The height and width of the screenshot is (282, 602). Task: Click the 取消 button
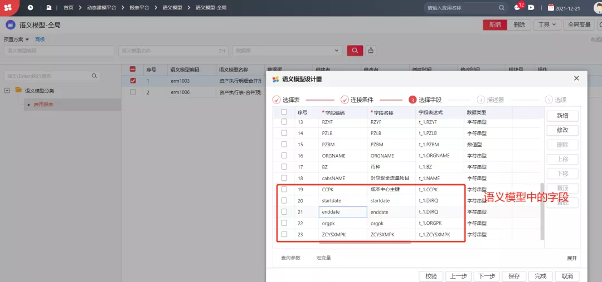pyautogui.click(x=567, y=276)
